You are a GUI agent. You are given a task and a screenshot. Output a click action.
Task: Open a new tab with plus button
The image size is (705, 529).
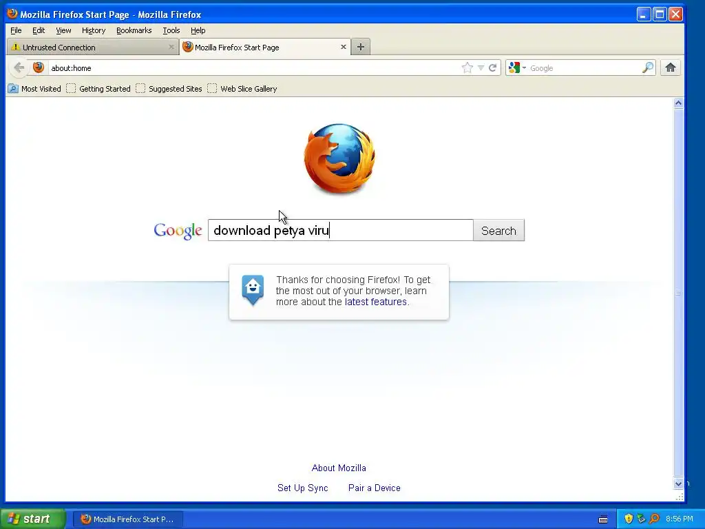point(361,47)
